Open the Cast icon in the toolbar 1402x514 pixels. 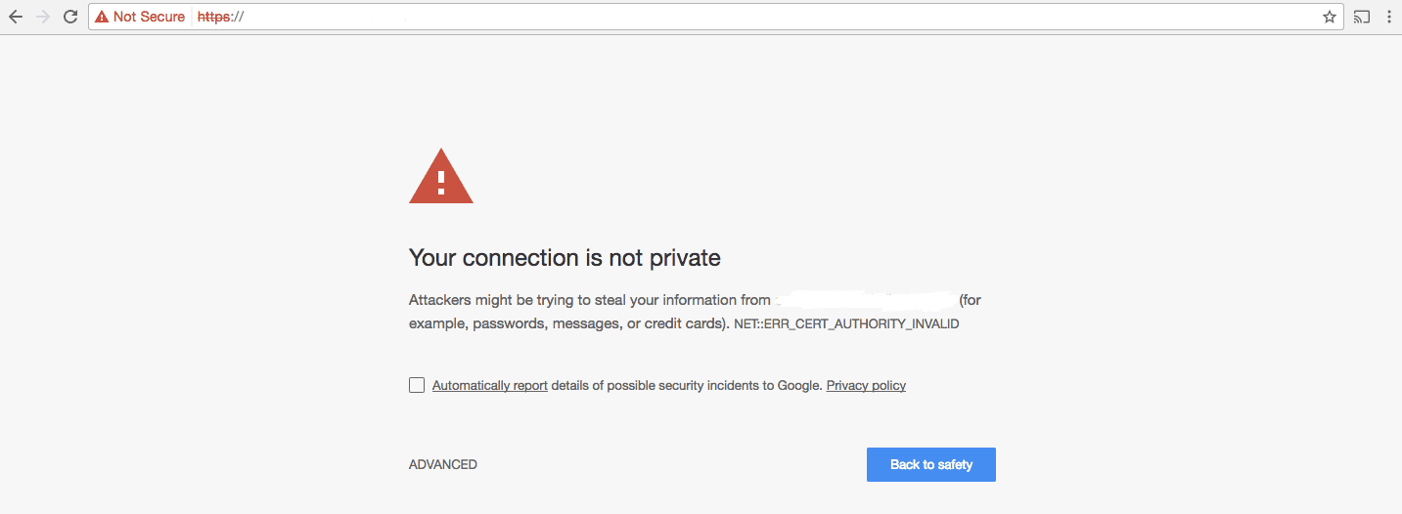point(1362,17)
